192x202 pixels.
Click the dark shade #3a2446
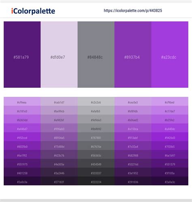click(59, 172)
